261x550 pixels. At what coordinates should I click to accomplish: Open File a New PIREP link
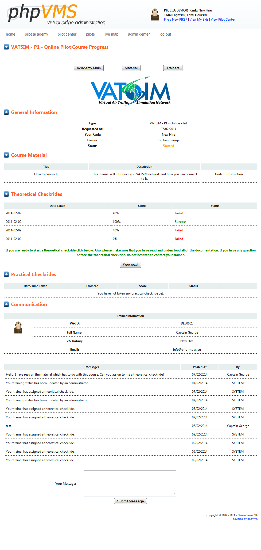(x=176, y=20)
